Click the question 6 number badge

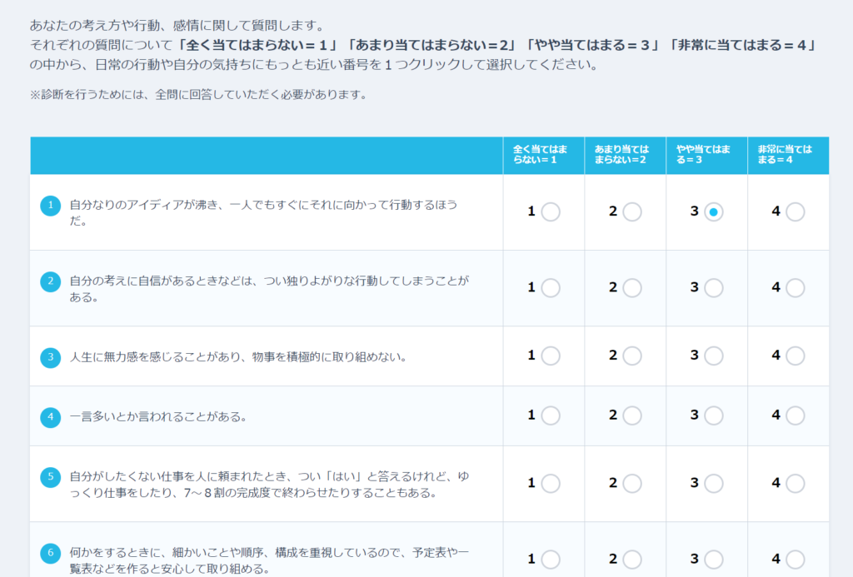tap(51, 553)
